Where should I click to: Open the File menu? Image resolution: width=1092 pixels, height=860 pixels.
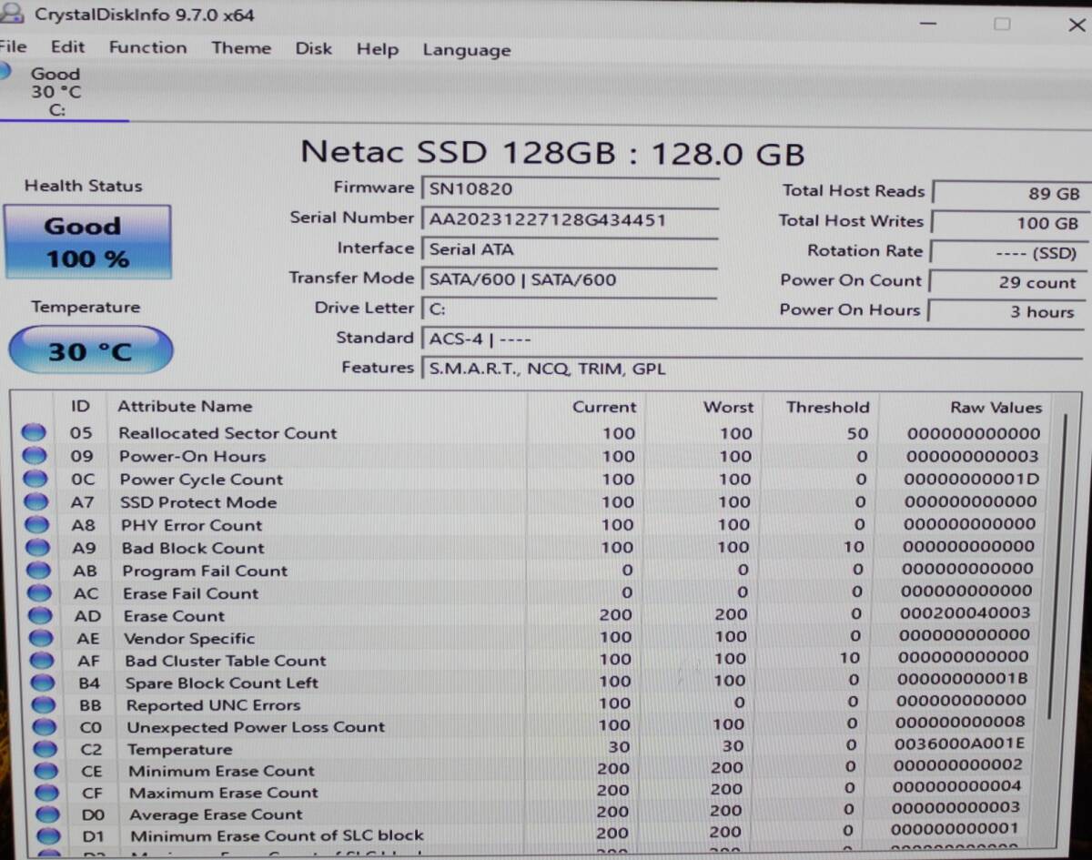[x=14, y=46]
